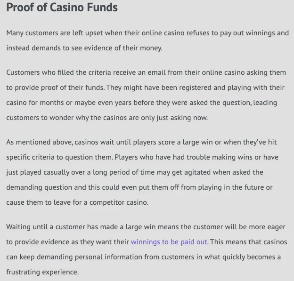Screen dimensions: 294x281
Task: Open the 'winnings to be paid out' link
Action: point(169,242)
